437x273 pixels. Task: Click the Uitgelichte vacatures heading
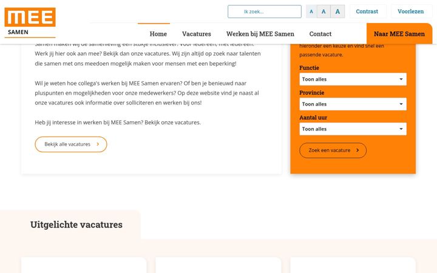pyautogui.click(x=76, y=224)
